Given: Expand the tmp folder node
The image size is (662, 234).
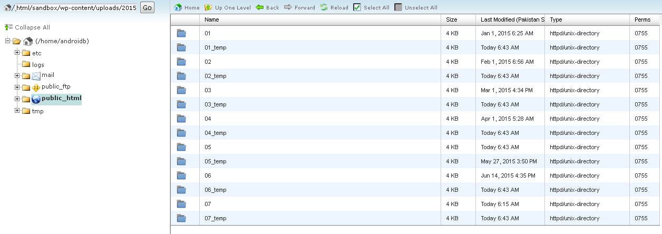Looking at the screenshot, I should pos(17,110).
